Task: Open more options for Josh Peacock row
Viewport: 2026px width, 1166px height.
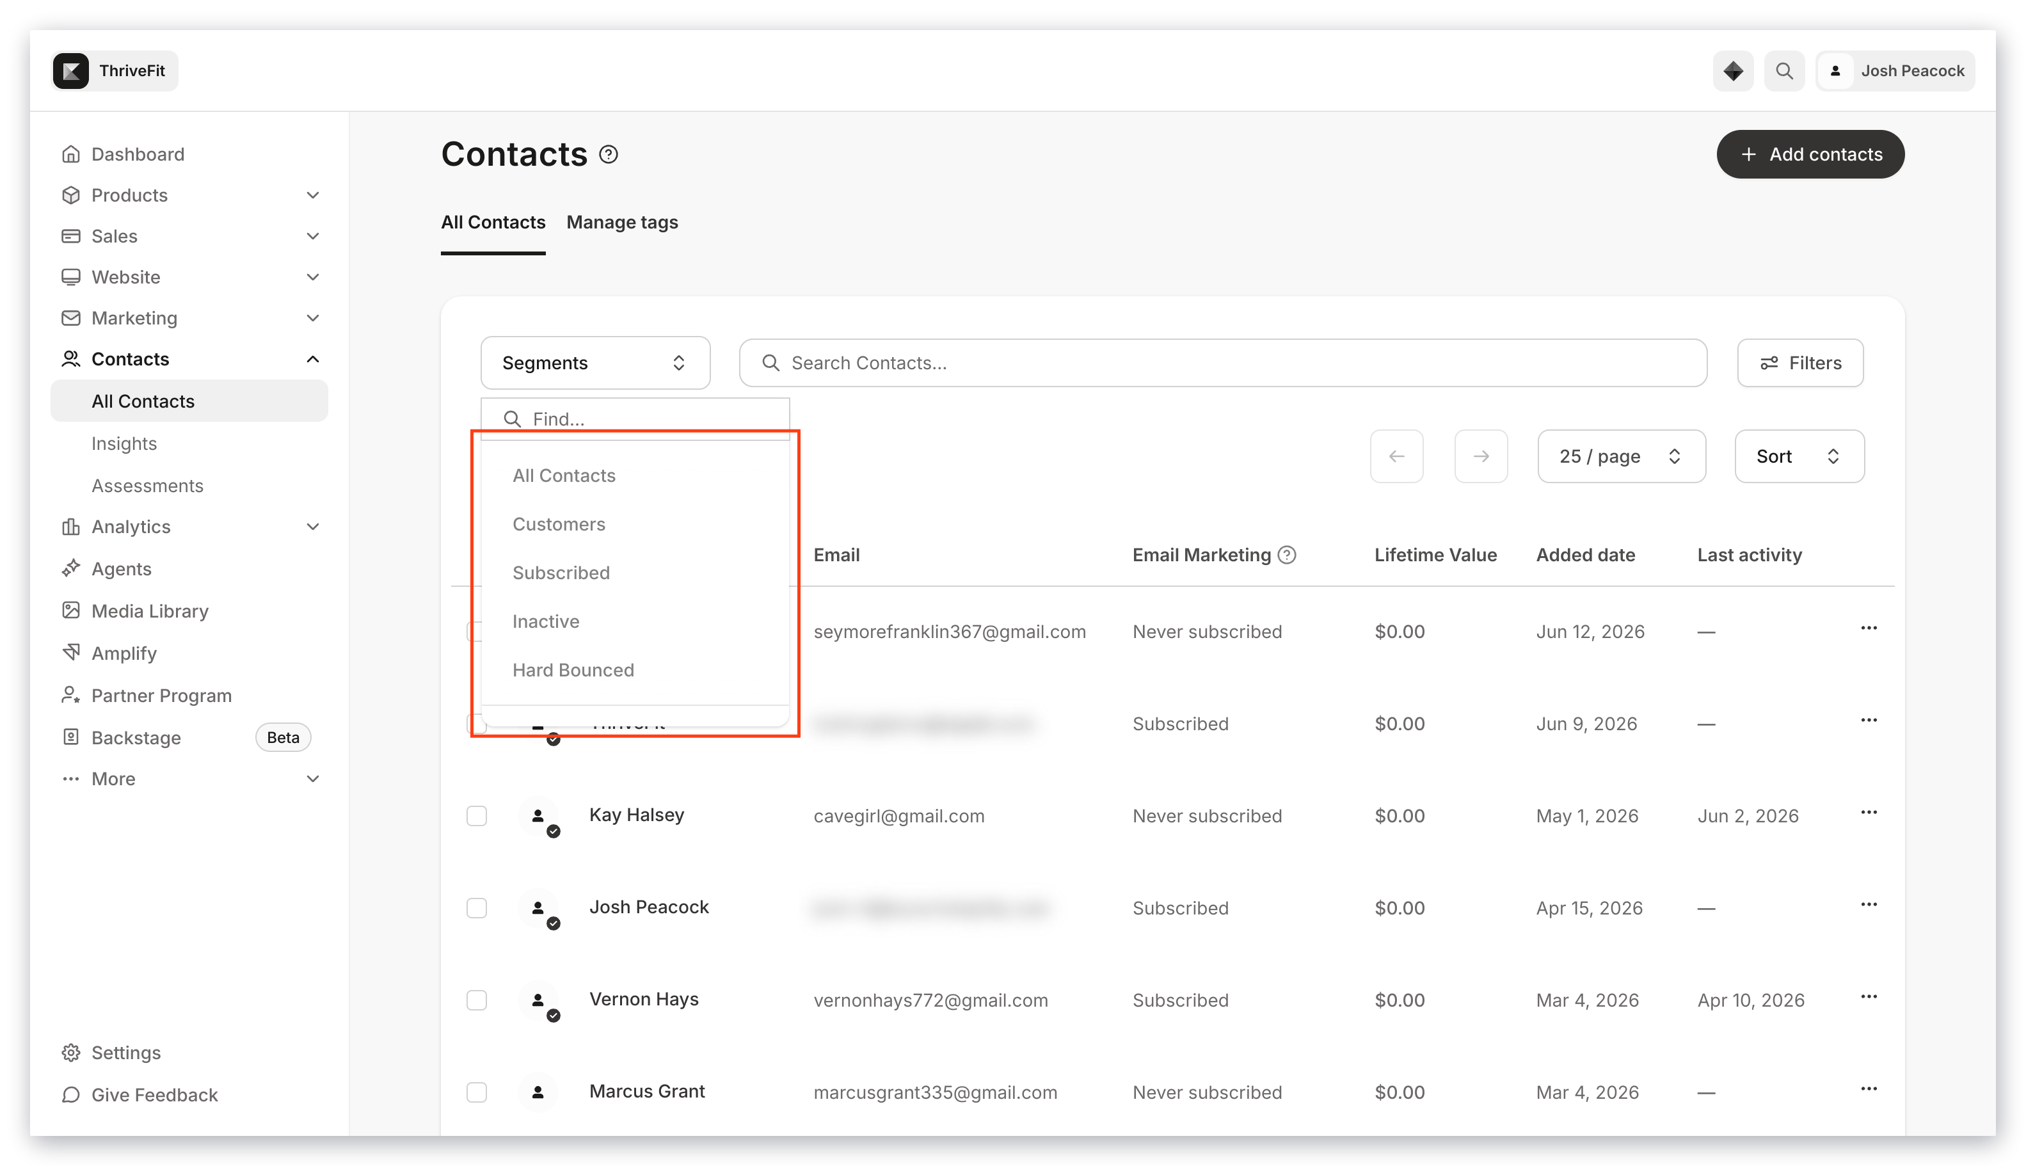Action: tap(1868, 904)
